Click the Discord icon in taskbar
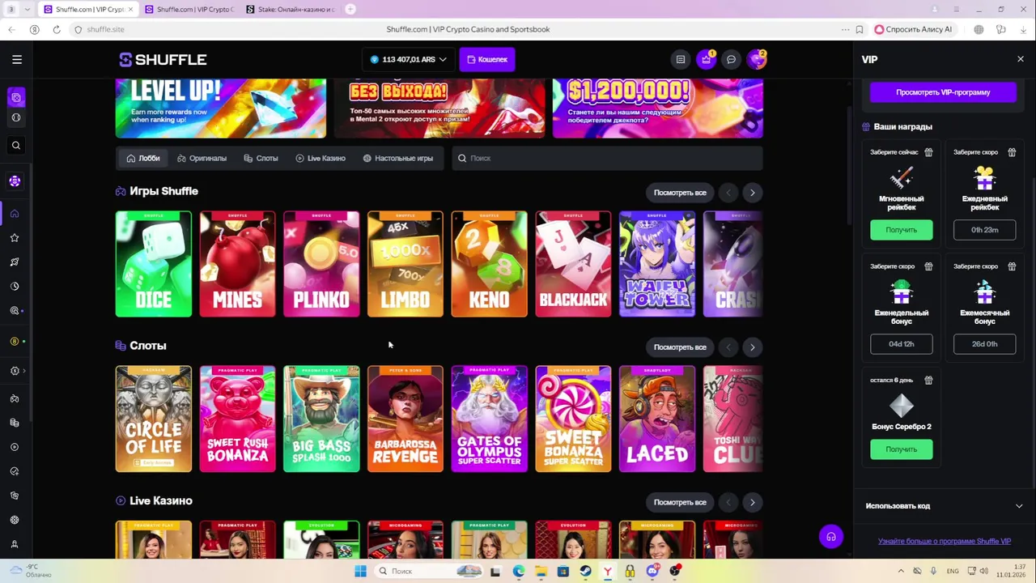The height and width of the screenshot is (583, 1036). [652, 571]
